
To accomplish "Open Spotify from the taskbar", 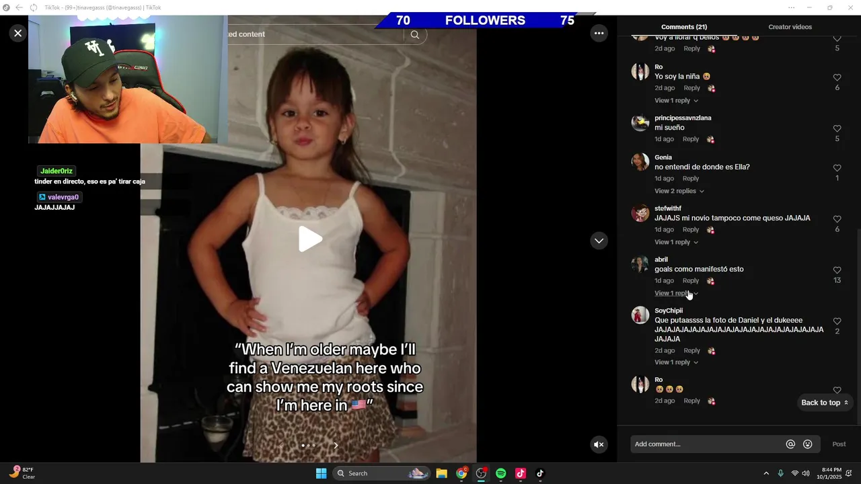I will coord(500,473).
